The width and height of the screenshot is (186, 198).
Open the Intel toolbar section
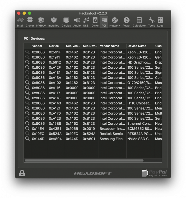pyautogui.click(x=20, y=22)
